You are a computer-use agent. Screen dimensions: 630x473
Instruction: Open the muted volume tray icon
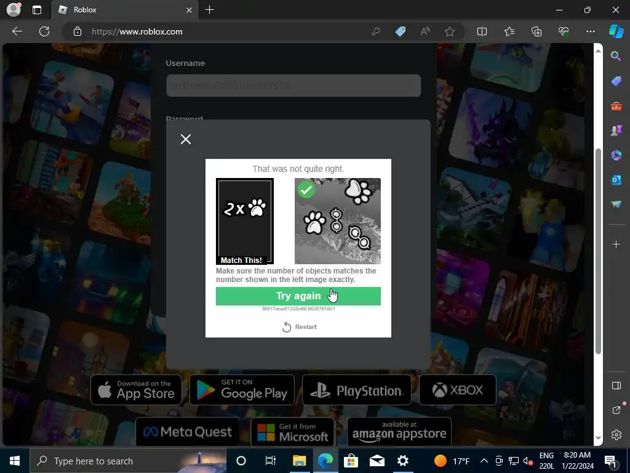click(x=528, y=461)
